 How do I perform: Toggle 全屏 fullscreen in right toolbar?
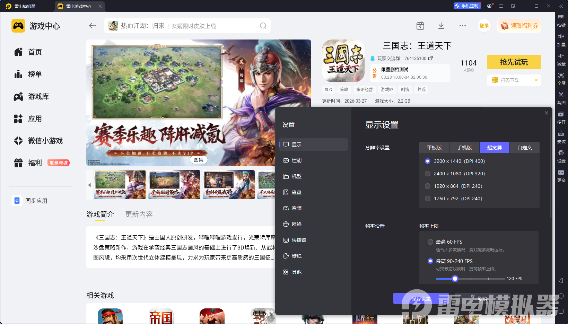561,79
